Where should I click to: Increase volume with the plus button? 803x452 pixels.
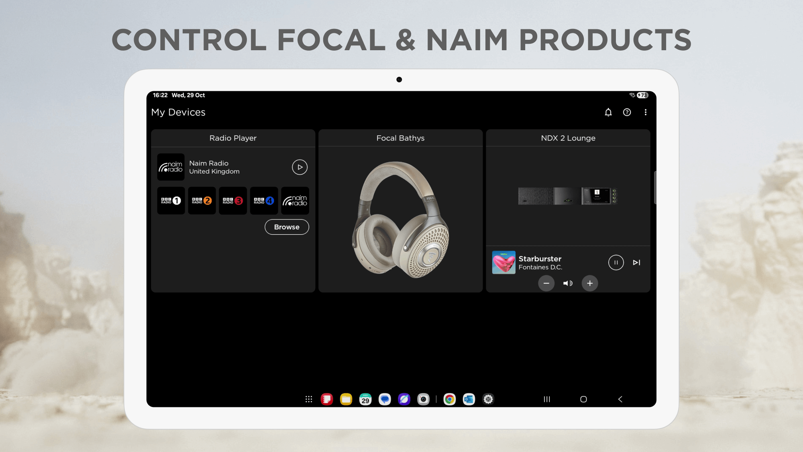click(x=590, y=283)
